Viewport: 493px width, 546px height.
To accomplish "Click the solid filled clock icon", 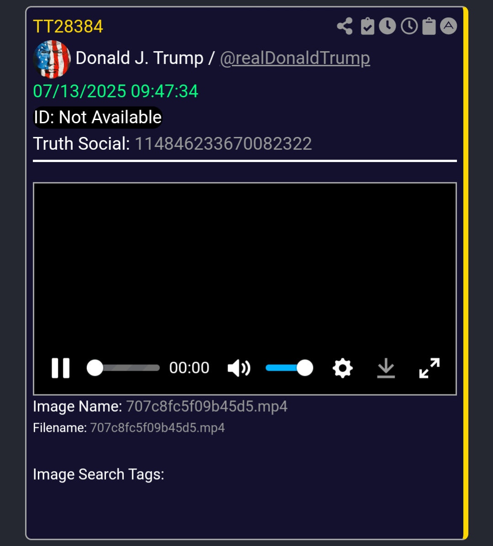I will 387,26.
